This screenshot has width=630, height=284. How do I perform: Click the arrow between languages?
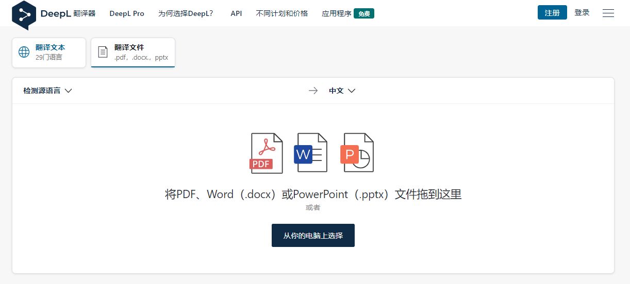pos(313,91)
